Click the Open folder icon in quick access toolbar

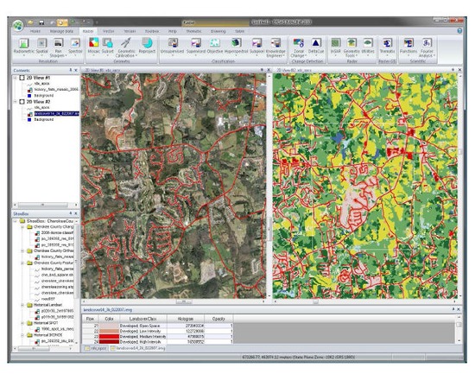(x=30, y=22)
